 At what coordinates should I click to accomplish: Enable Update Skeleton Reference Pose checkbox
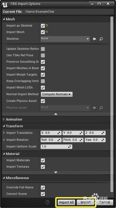43,49
